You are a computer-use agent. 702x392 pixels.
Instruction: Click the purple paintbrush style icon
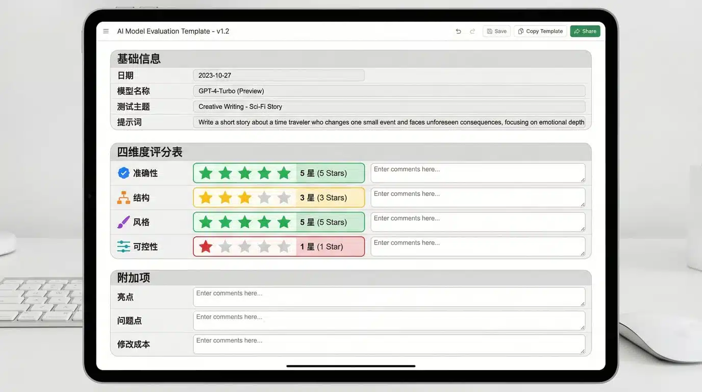click(x=123, y=222)
